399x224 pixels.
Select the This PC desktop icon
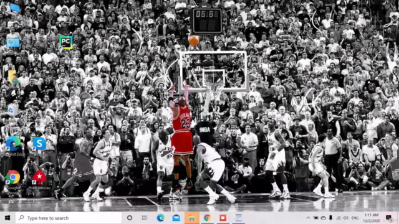point(14,8)
